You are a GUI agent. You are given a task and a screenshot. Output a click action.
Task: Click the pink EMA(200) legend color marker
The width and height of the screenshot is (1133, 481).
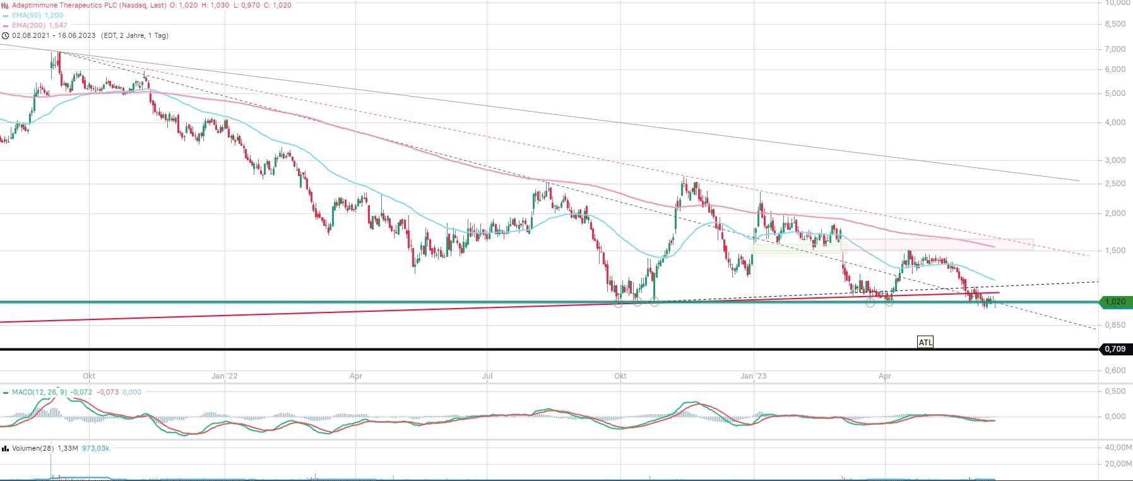coord(6,26)
